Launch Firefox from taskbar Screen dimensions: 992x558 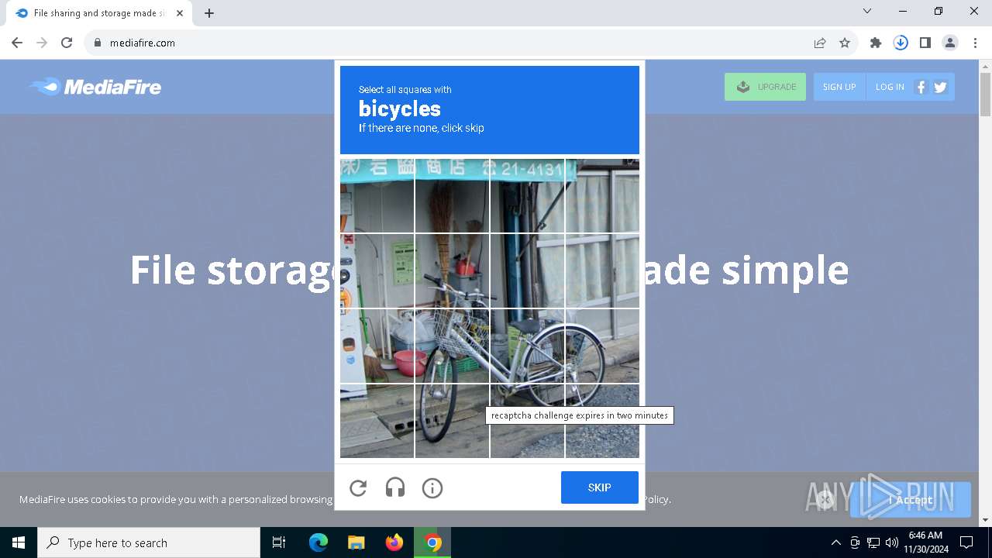[x=394, y=542]
